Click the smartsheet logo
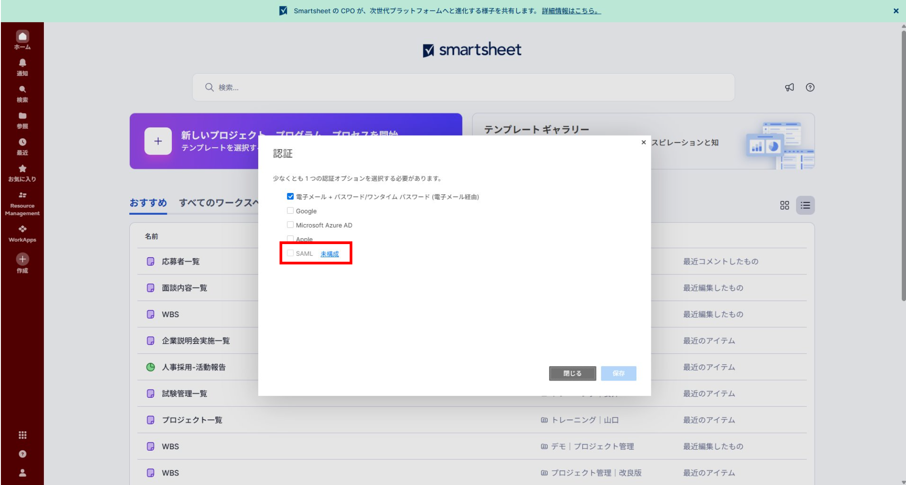Viewport: 906px width, 485px height. pyautogui.click(x=472, y=50)
